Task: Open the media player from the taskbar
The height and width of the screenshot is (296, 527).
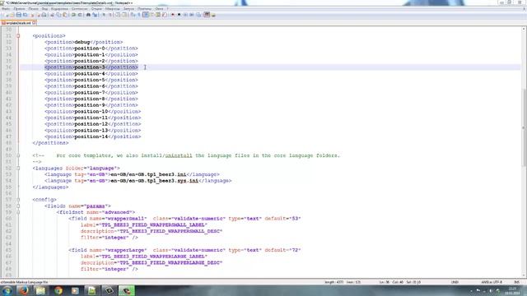Action: click(x=75, y=290)
